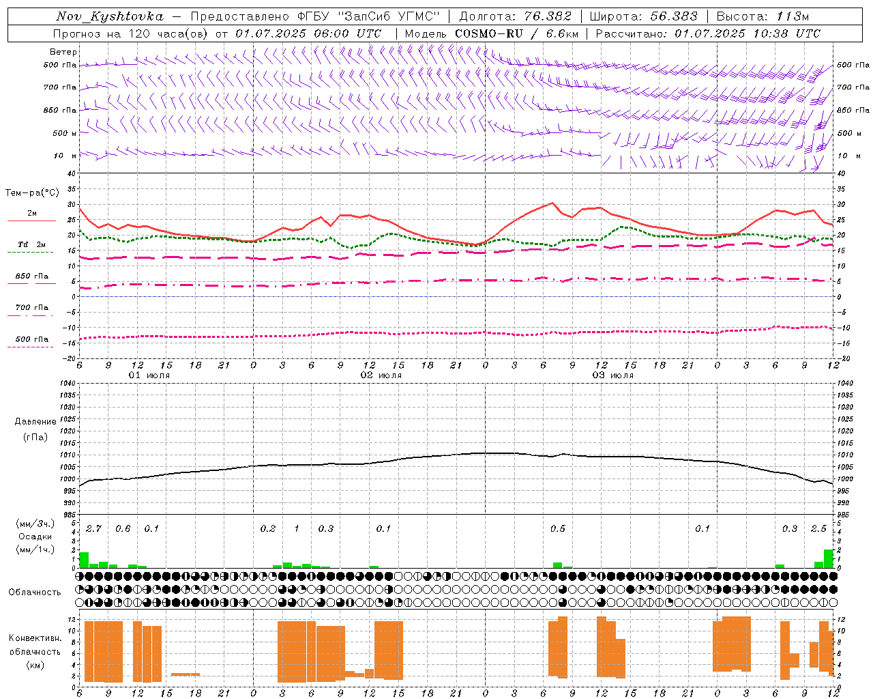Screen dimensions: 873x699
Task: Click the '10 м' wind level label on left
Action: tap(65, 156)
